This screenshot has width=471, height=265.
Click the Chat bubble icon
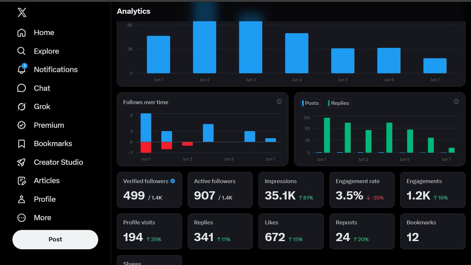coord(22,88)
